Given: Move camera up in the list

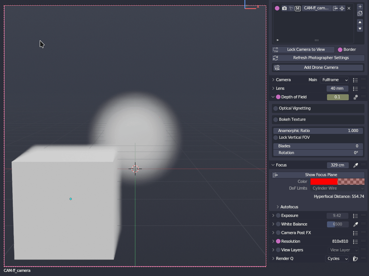Looking at the screenshot, I should pyautogui.click(x=360, y=22).
